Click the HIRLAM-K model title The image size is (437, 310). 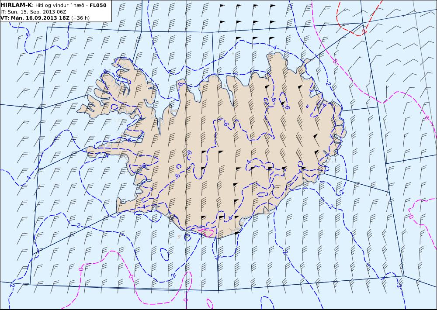tap(17, 5)
